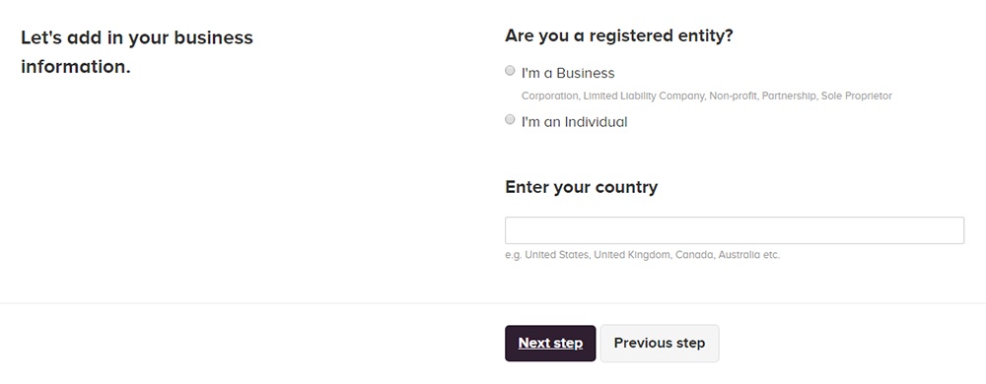This screenshot has width=986, height=384.
Task: Click the "Let's add in your business information" heading
Action: [137, 51]
